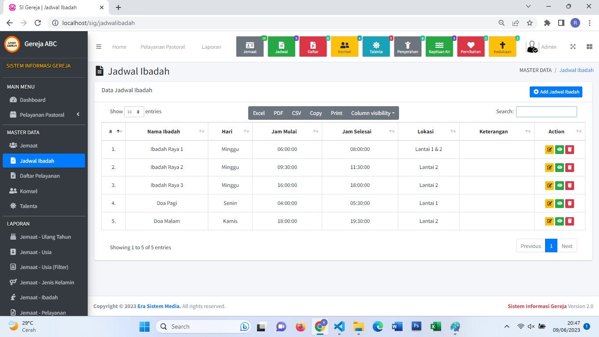Click the Talenta gear tile
The image size is (599, 337).
(x=376, y=47)
